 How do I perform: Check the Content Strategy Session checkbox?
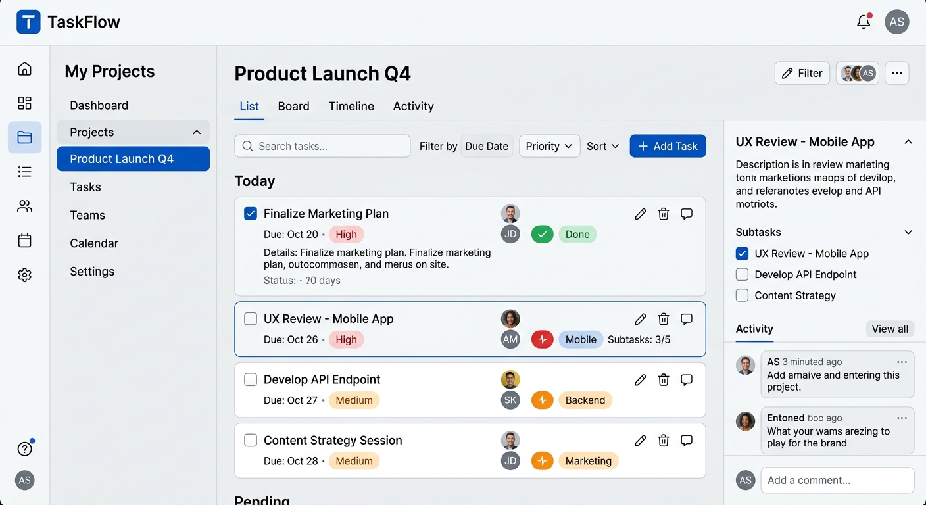(x=251, y=441)
